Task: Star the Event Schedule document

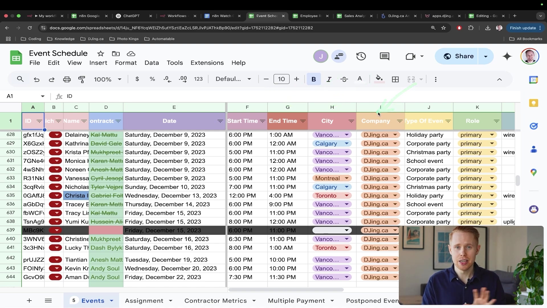Action: [x=101, y=54]
